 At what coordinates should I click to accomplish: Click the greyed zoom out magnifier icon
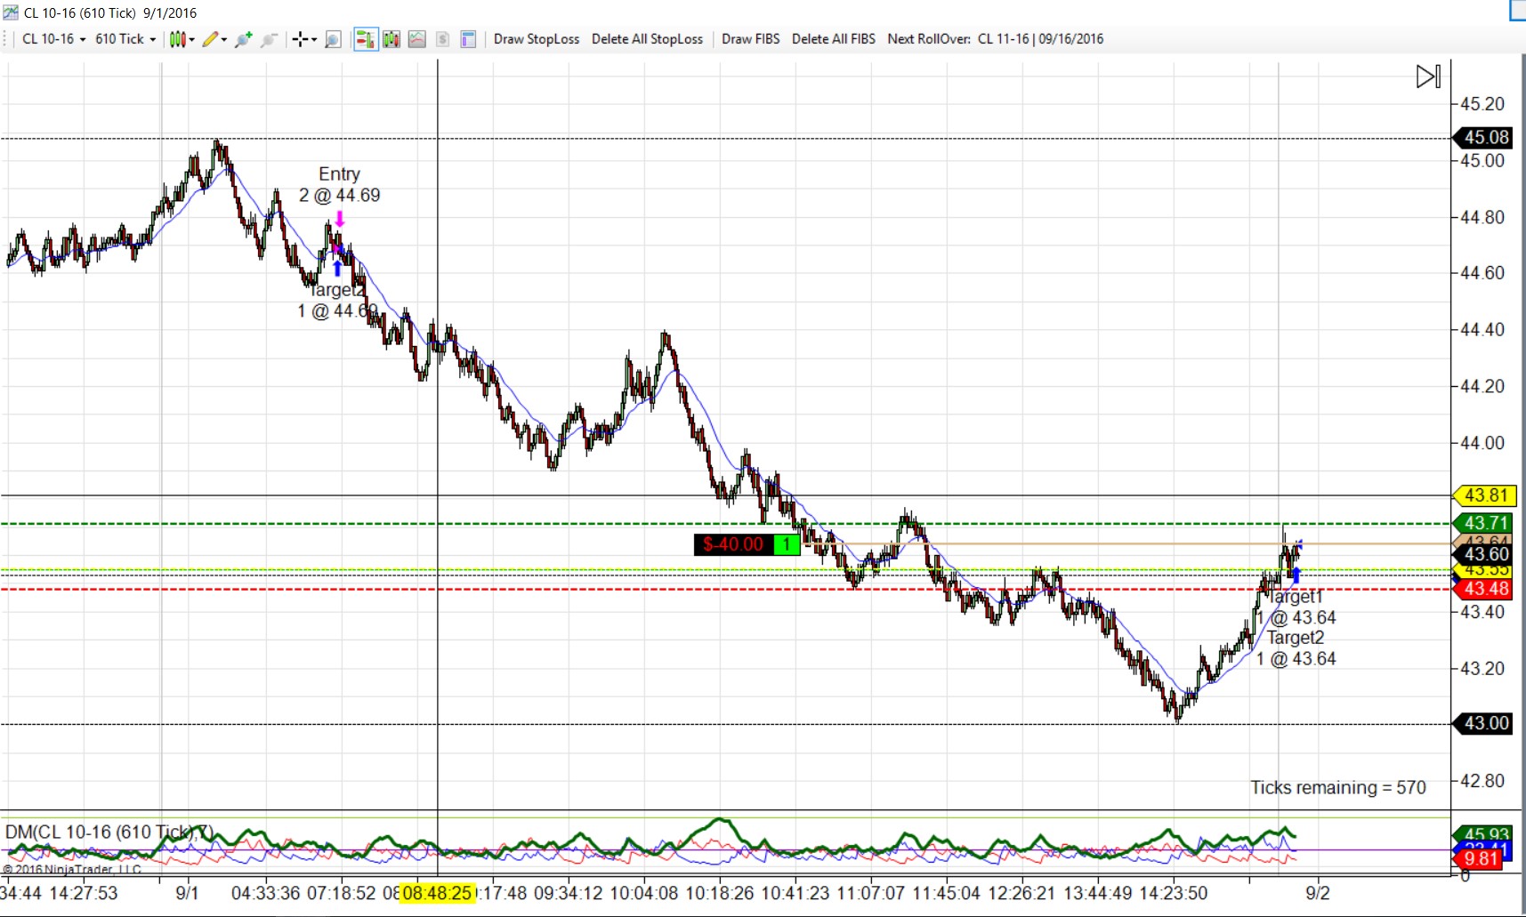coord(269,39)
